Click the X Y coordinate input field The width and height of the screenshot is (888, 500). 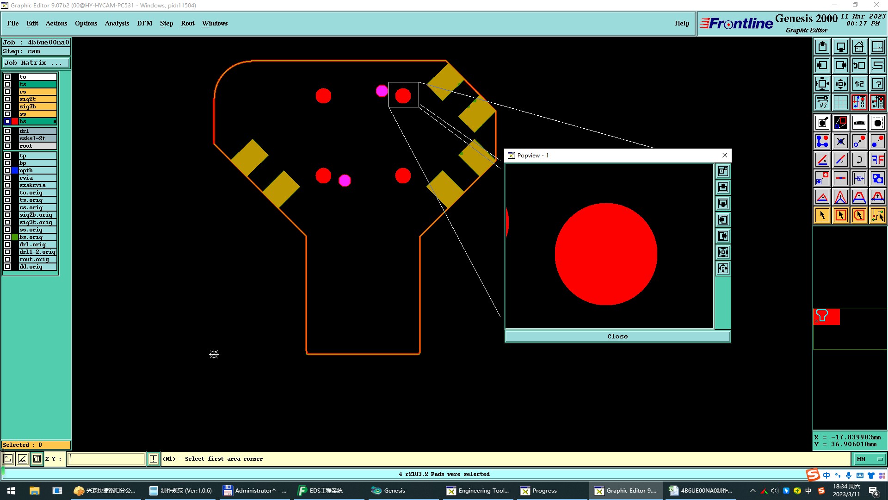coord(106,459)
